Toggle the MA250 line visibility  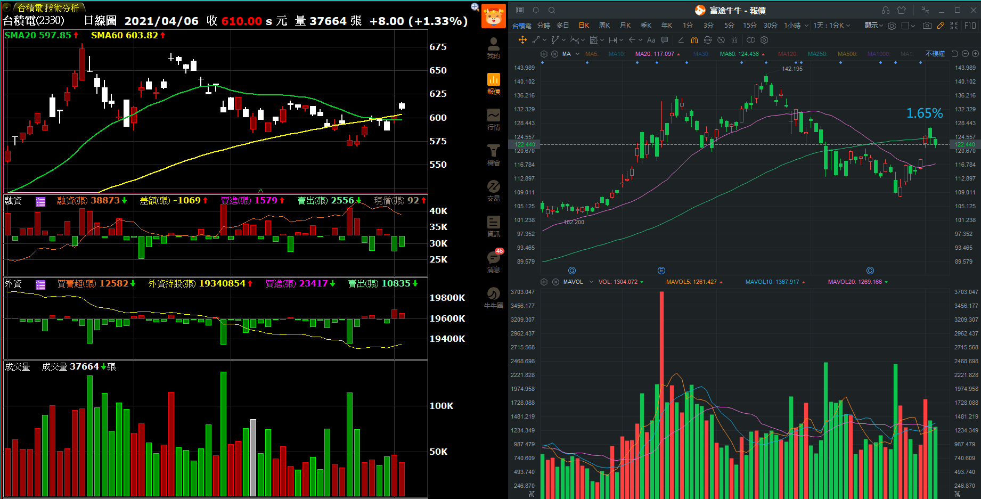coord(817,54)
